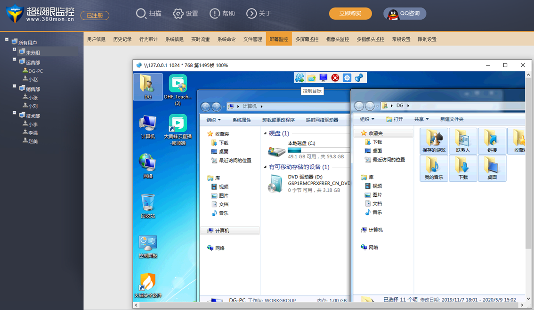Screen dimensions: 534x310
Task: Click the 已注册 registered badge
Action: (x=95, y=15)
